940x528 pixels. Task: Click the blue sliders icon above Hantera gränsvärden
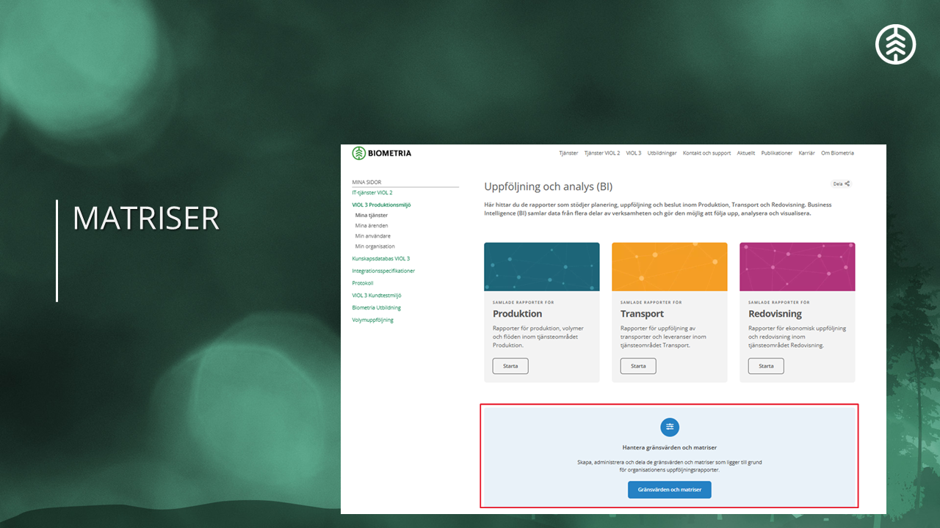pos(669,427)
